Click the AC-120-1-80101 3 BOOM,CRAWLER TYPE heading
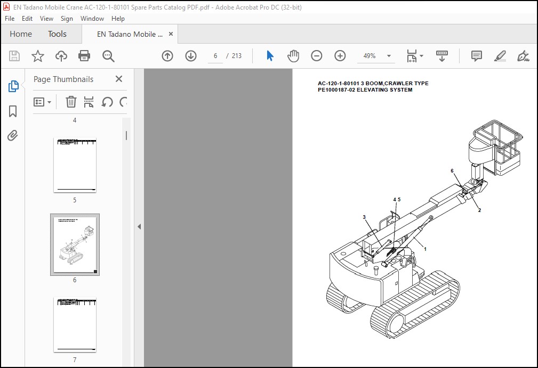This screenshot has height=368, width=538. coord(373,83)
